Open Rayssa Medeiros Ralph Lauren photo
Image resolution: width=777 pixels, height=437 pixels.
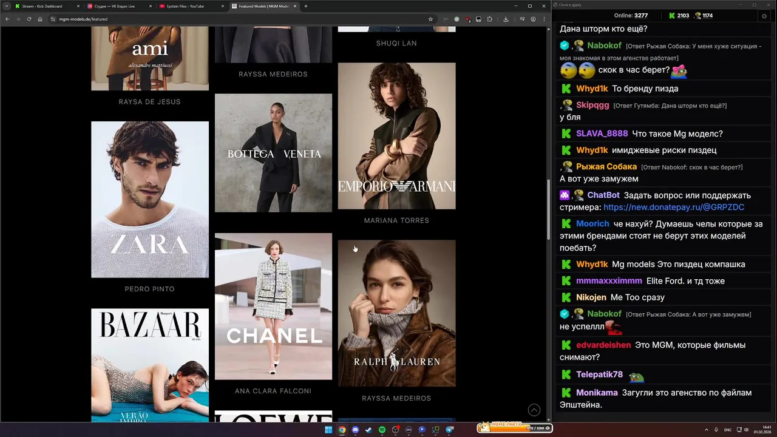pos(396,313)
